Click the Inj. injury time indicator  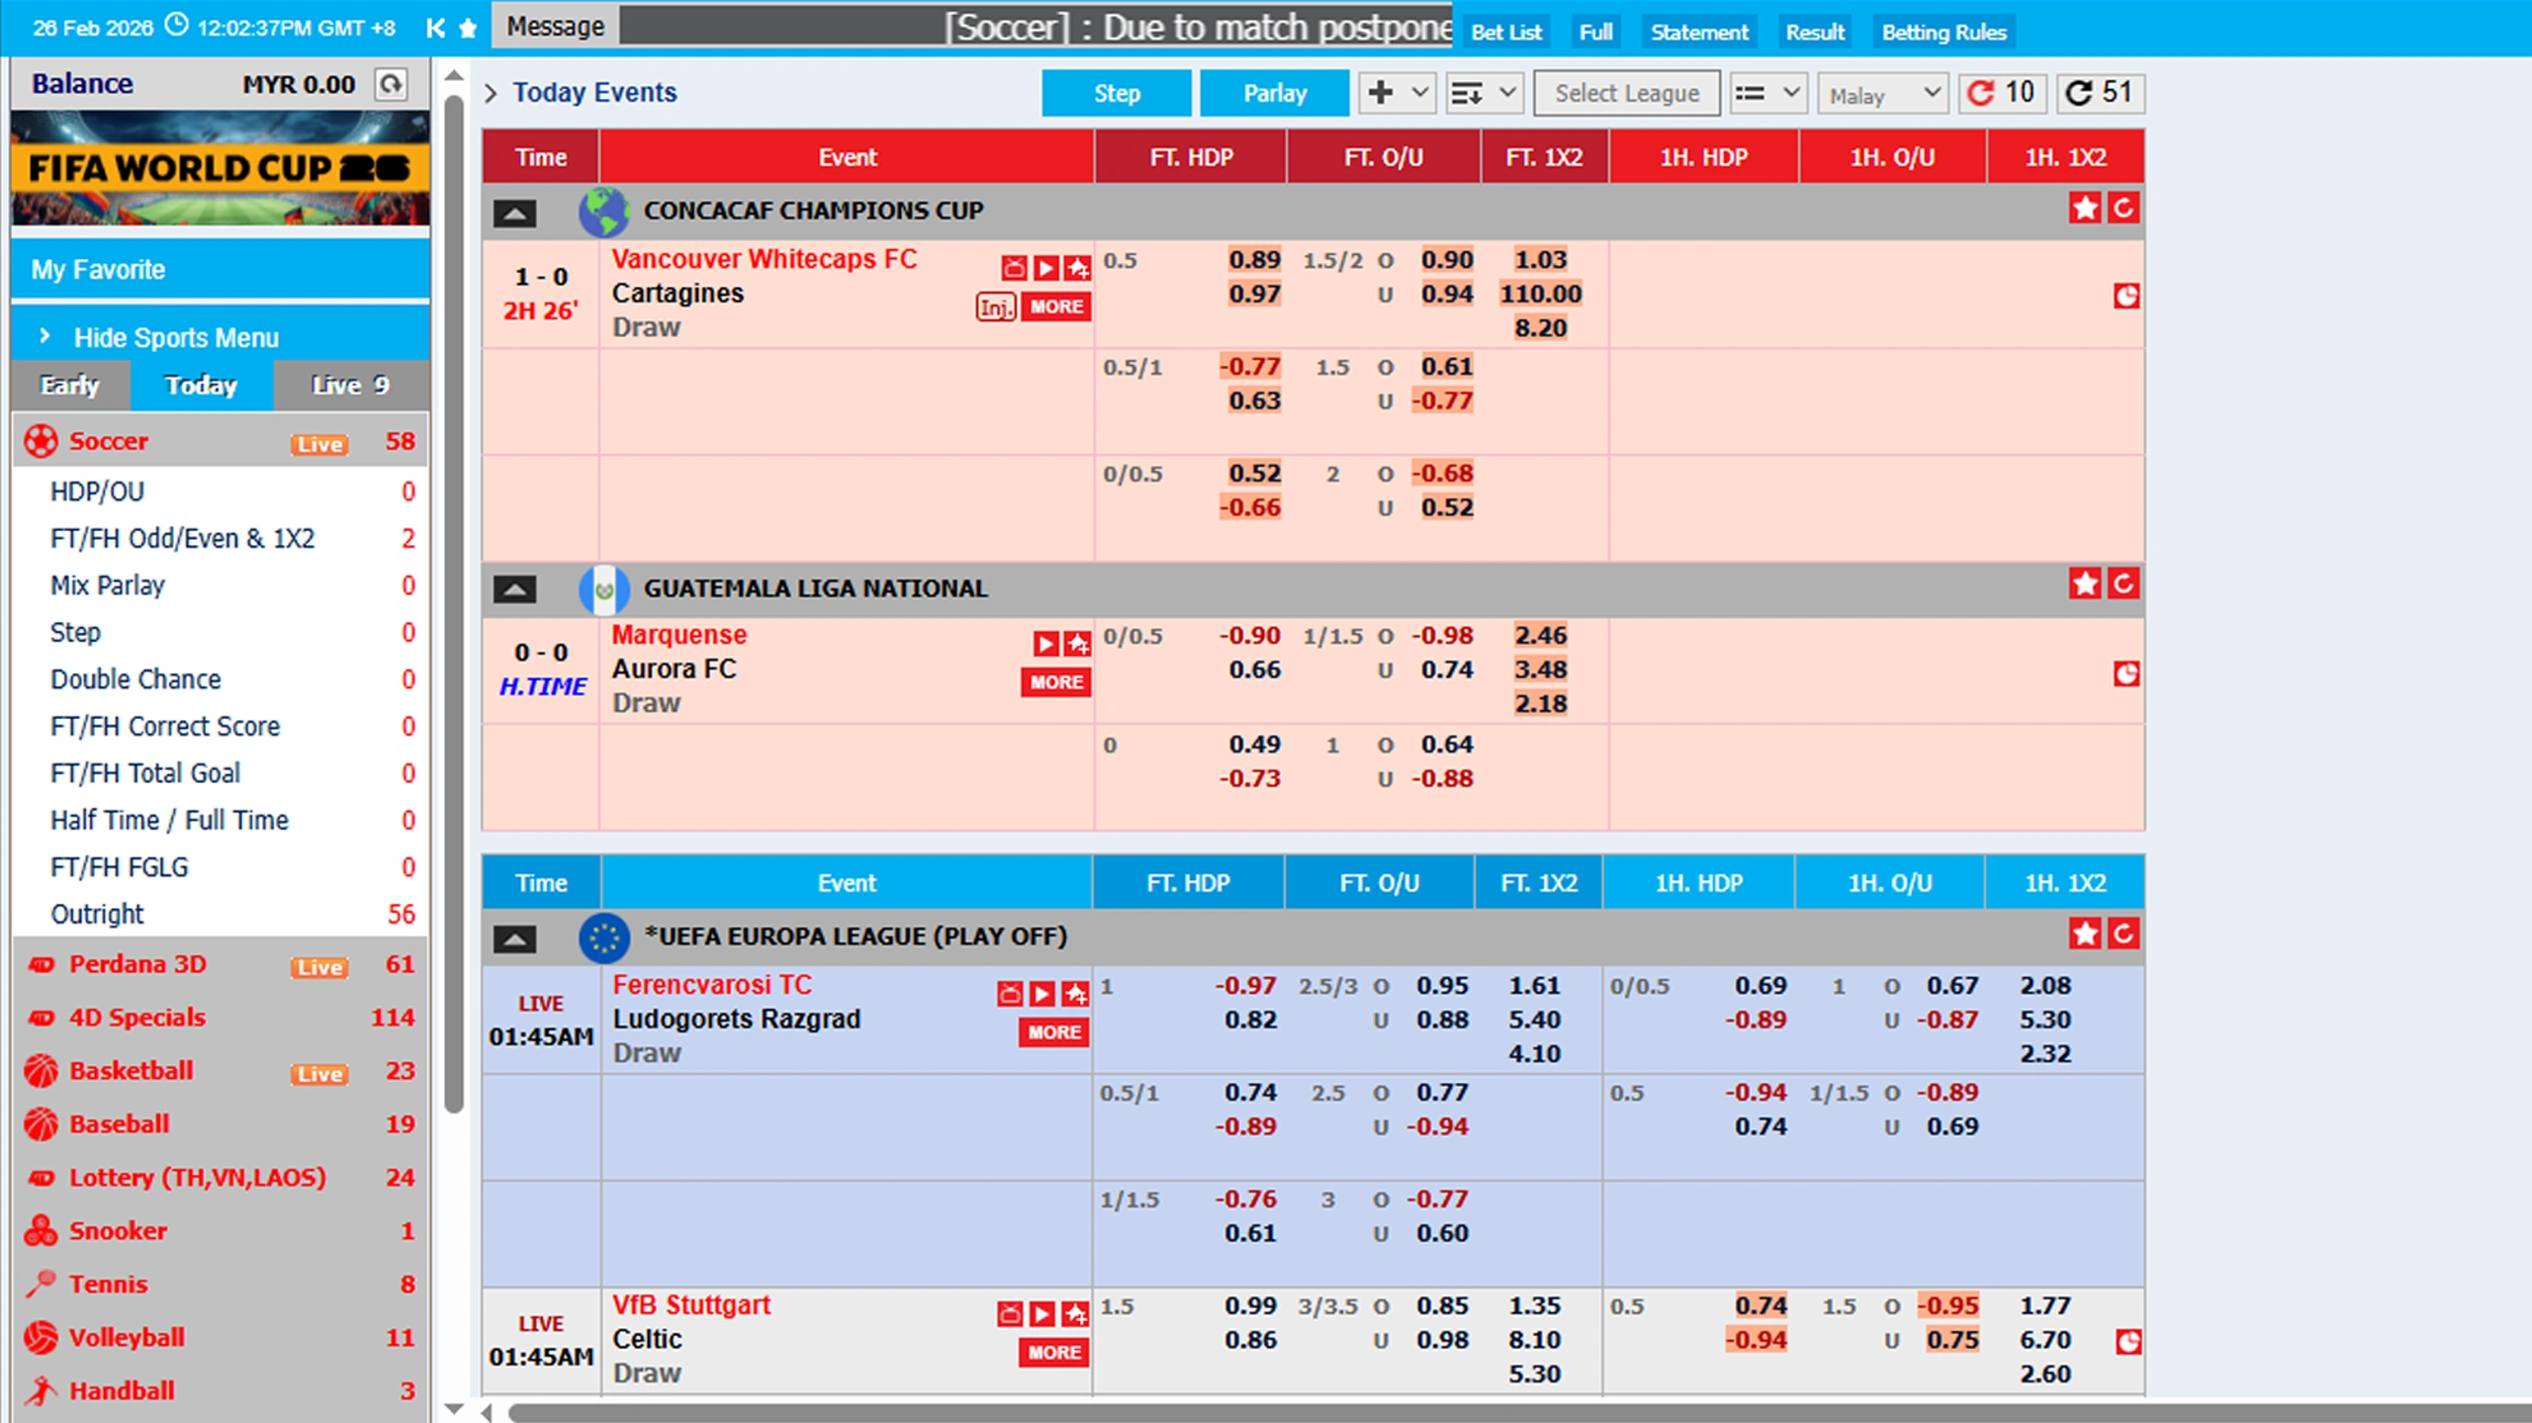coord(995,307)
